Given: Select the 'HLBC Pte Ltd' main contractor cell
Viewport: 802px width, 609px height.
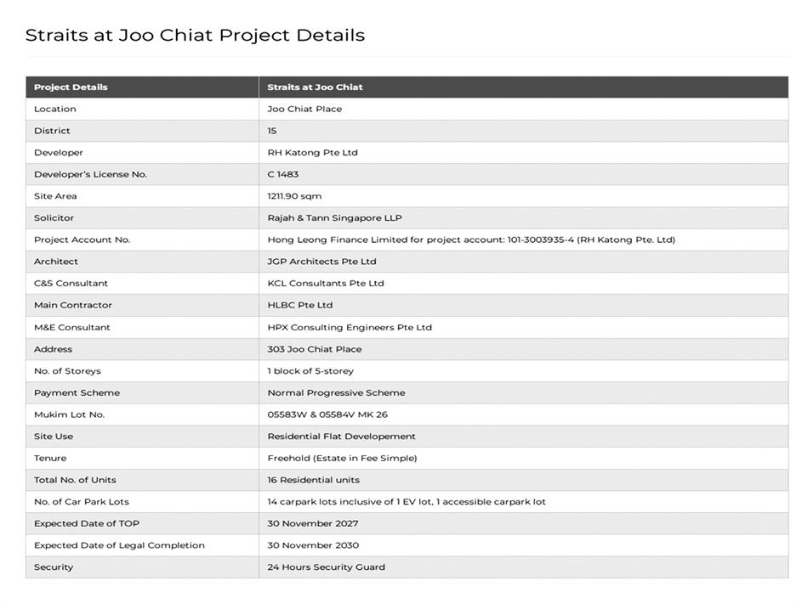Looking at the screenshot, I should 299,305.
